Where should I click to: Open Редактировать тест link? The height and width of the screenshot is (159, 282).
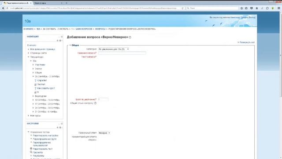click(x=43, y=149)
